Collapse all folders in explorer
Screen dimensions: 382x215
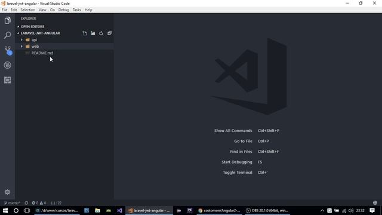pyautogui.click(x=109, y=33)
